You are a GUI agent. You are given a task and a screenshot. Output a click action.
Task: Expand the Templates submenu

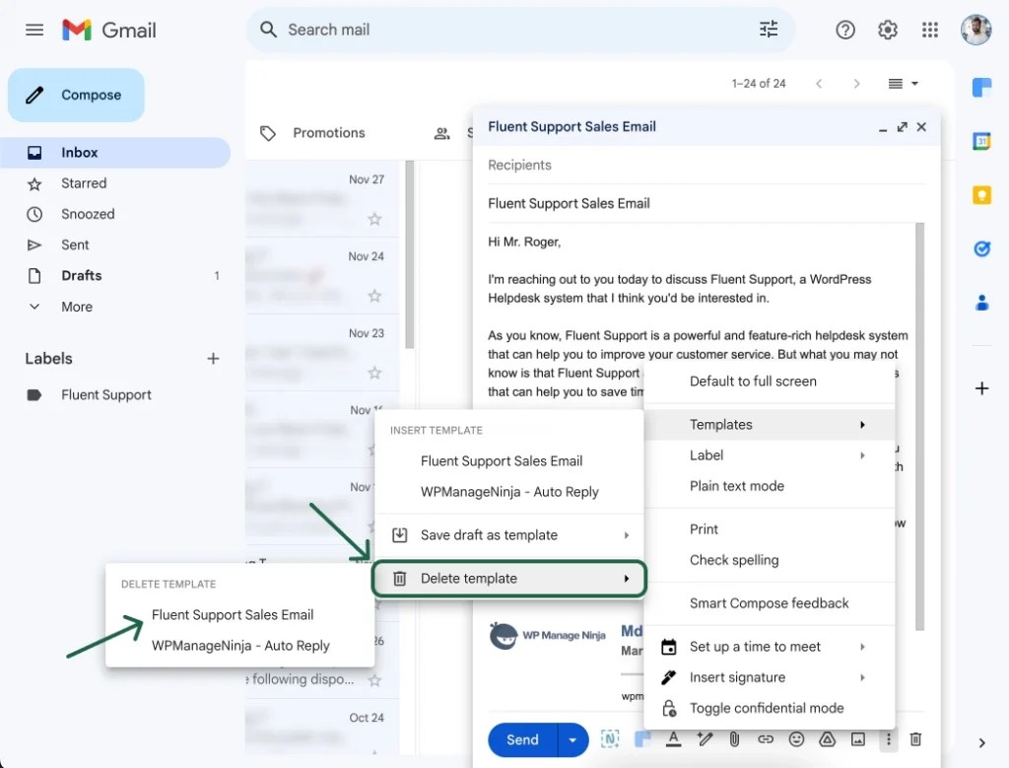click(x=720, y=424)
